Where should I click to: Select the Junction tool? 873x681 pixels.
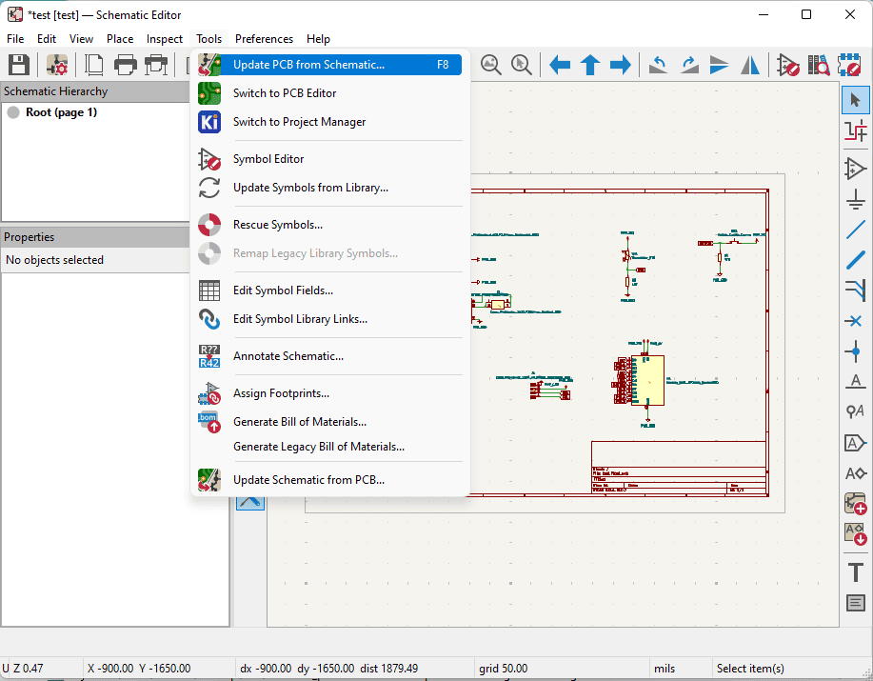(855, 351)
